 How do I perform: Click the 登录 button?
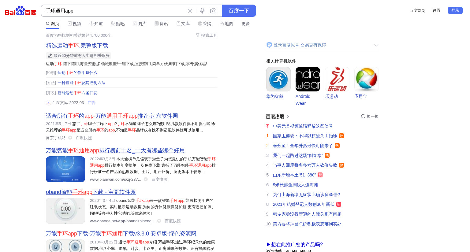click(x=455, y=10)
